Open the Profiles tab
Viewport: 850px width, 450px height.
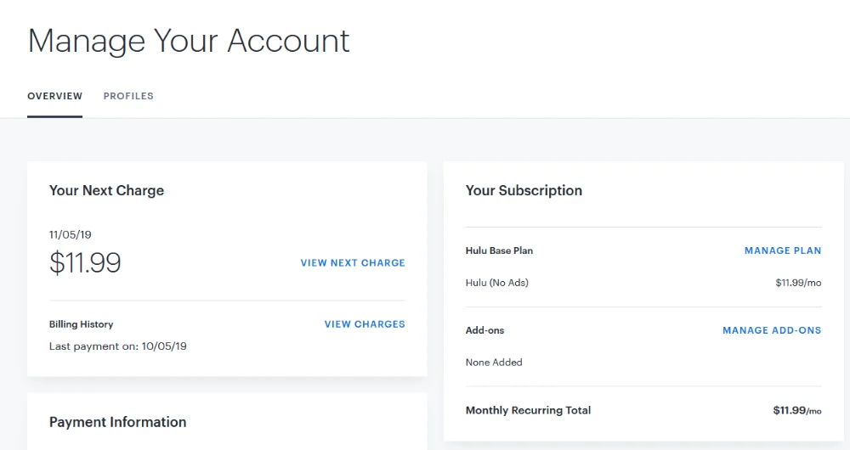128,97
